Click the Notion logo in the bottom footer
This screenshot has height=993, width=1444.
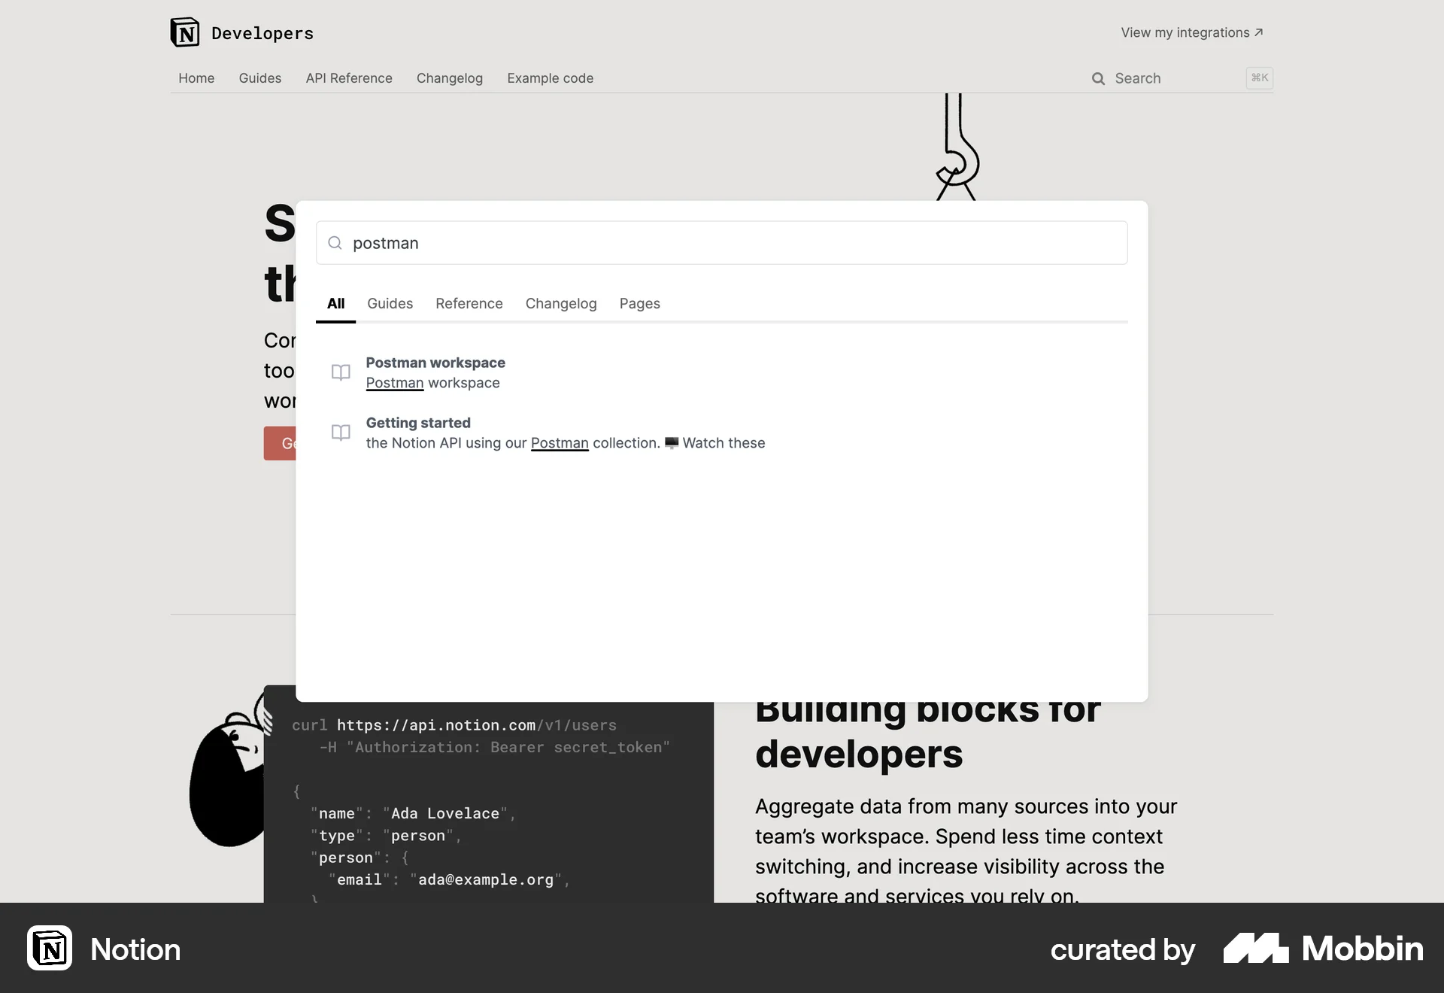50,949
